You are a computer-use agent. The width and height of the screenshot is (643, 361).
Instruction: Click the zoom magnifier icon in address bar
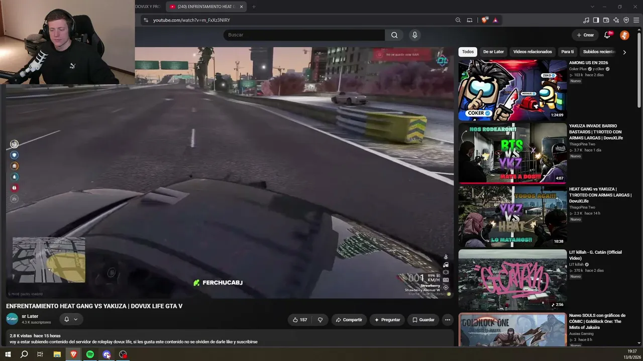458,20
